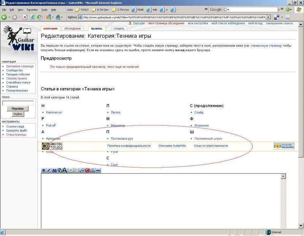Click the Translate toolbar icon in browser
This screenshot has height=236, width=304.
point(49,17)
